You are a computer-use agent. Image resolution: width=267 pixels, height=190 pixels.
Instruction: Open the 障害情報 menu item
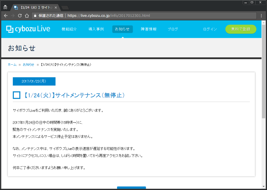149,29
